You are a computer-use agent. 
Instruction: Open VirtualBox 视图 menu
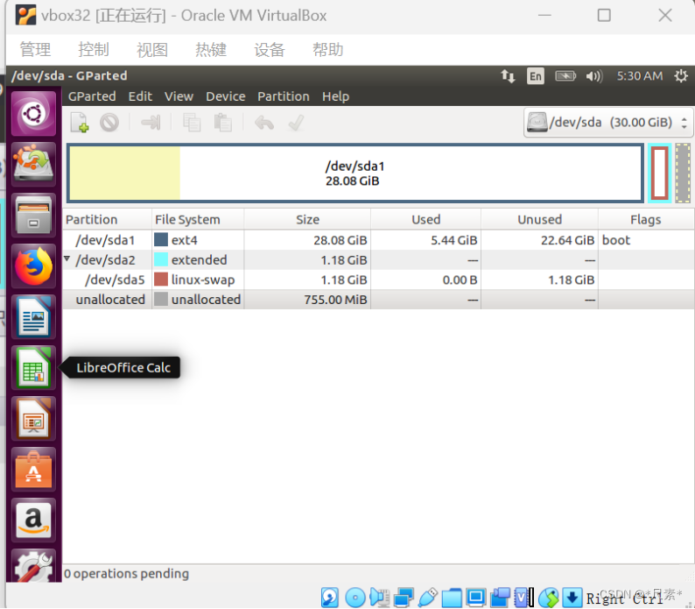tap(152, 49)
